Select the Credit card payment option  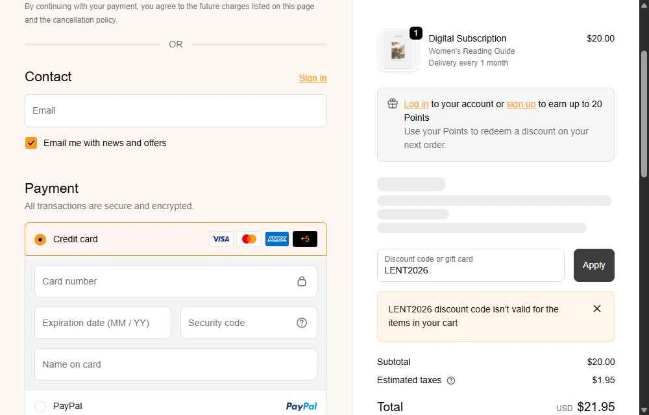point(40,240)
